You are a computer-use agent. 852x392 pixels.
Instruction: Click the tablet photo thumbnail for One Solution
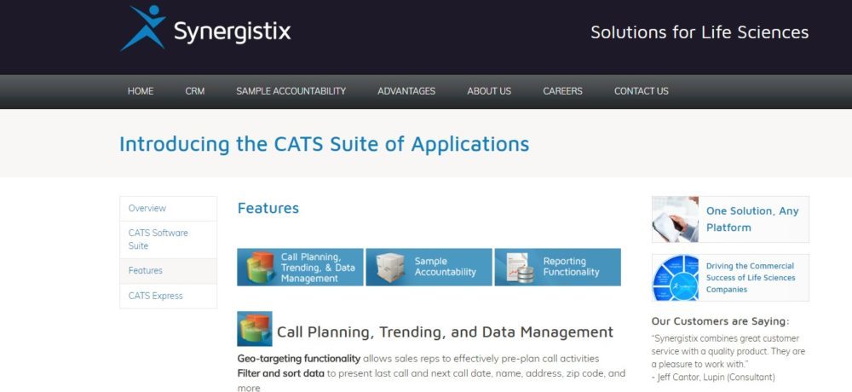[x=676, y=219]
